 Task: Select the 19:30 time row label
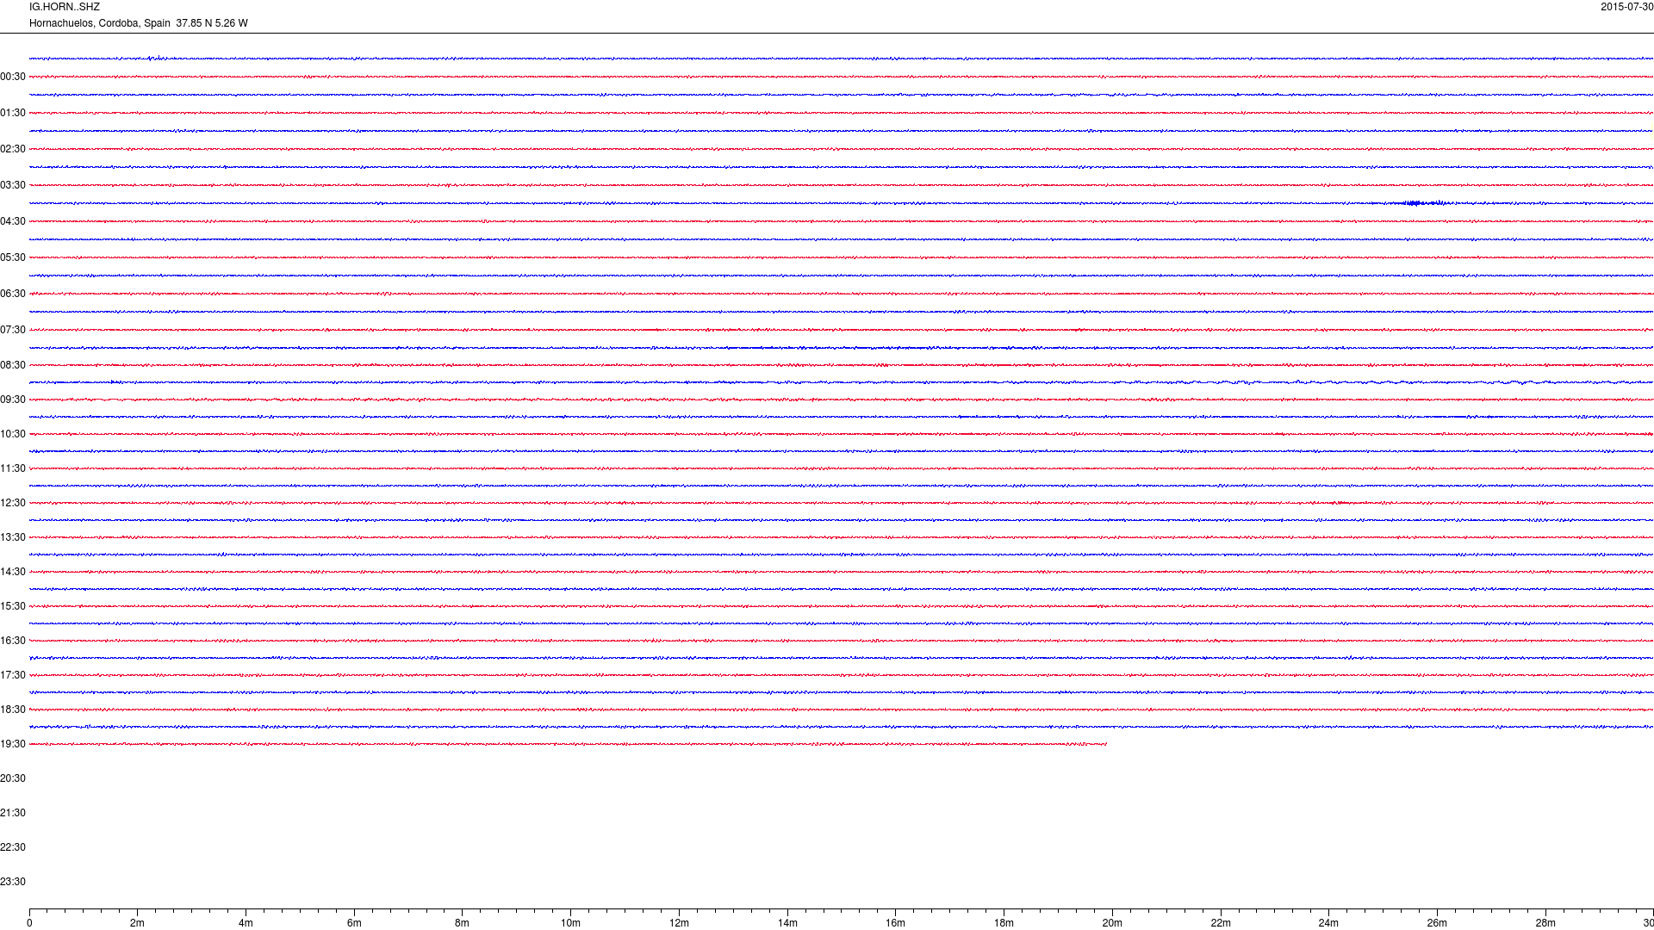coord(13,744)
